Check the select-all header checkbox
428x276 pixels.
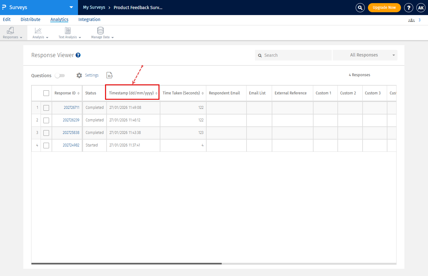tap(46, 93)
